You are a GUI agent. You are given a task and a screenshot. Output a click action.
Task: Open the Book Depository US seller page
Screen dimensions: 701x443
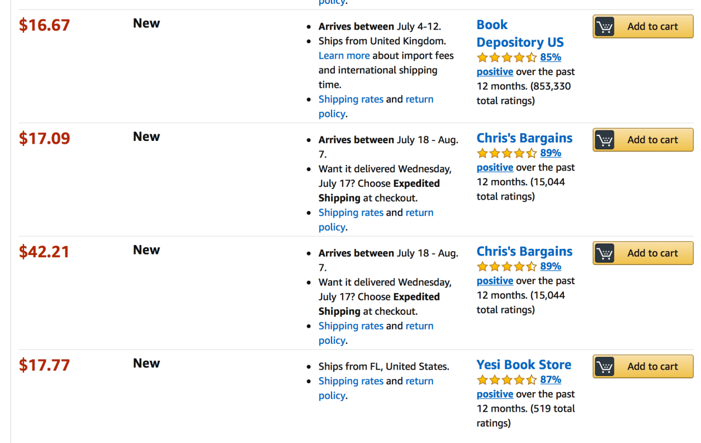tap(520, 33)
